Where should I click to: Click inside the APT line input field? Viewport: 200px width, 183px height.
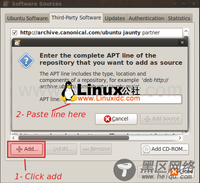coord(124,99)
